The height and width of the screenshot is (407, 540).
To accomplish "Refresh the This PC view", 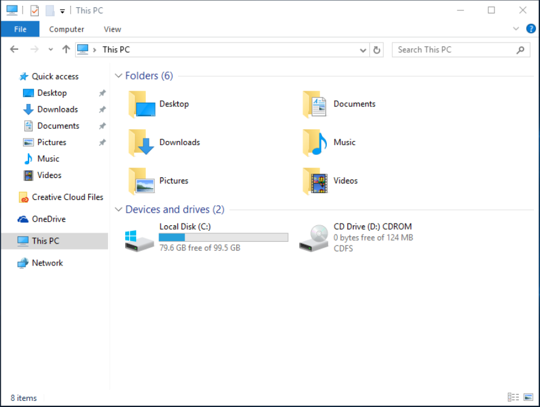I will pos(377,50).
